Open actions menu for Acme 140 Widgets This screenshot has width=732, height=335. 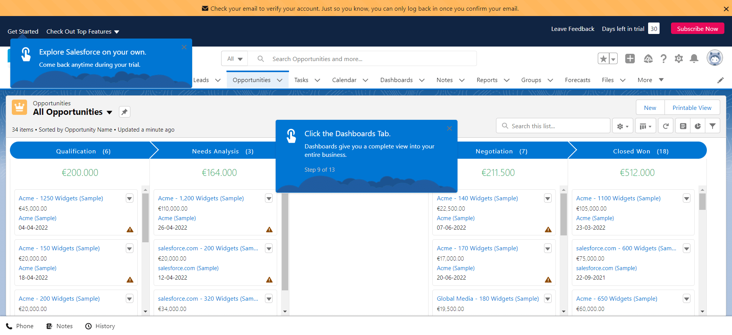(x=548, y=198)
